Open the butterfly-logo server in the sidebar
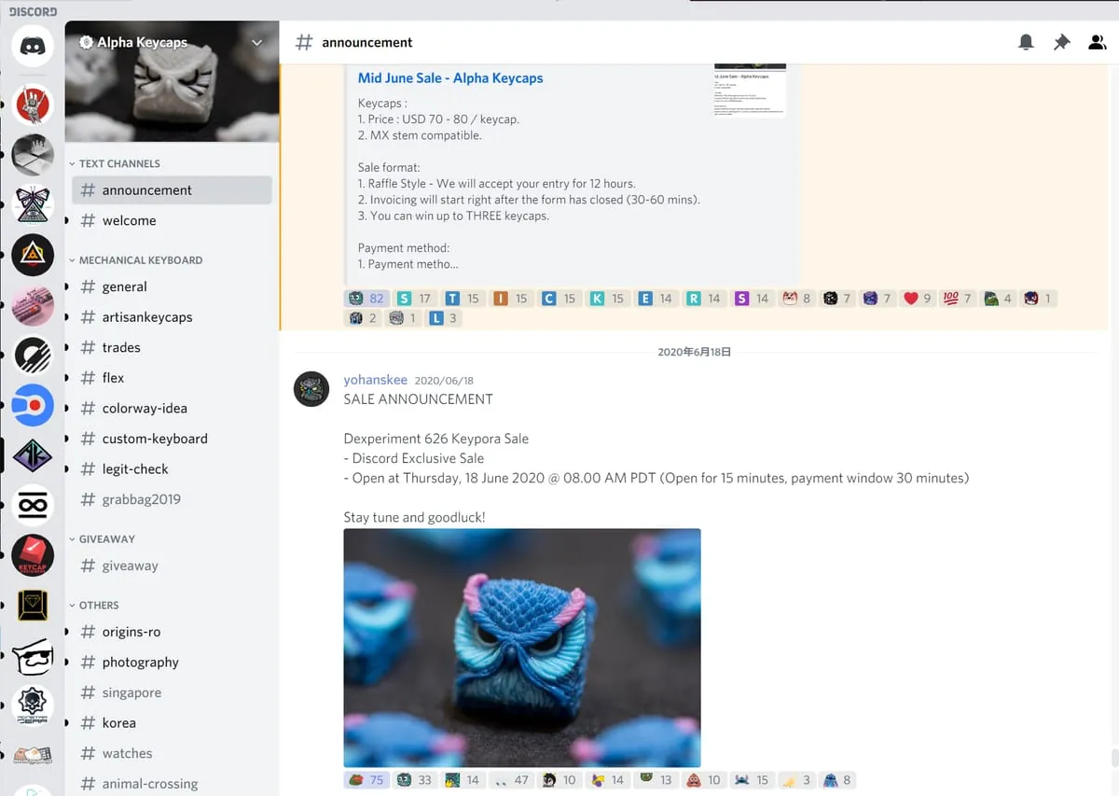 pos(33,204)
